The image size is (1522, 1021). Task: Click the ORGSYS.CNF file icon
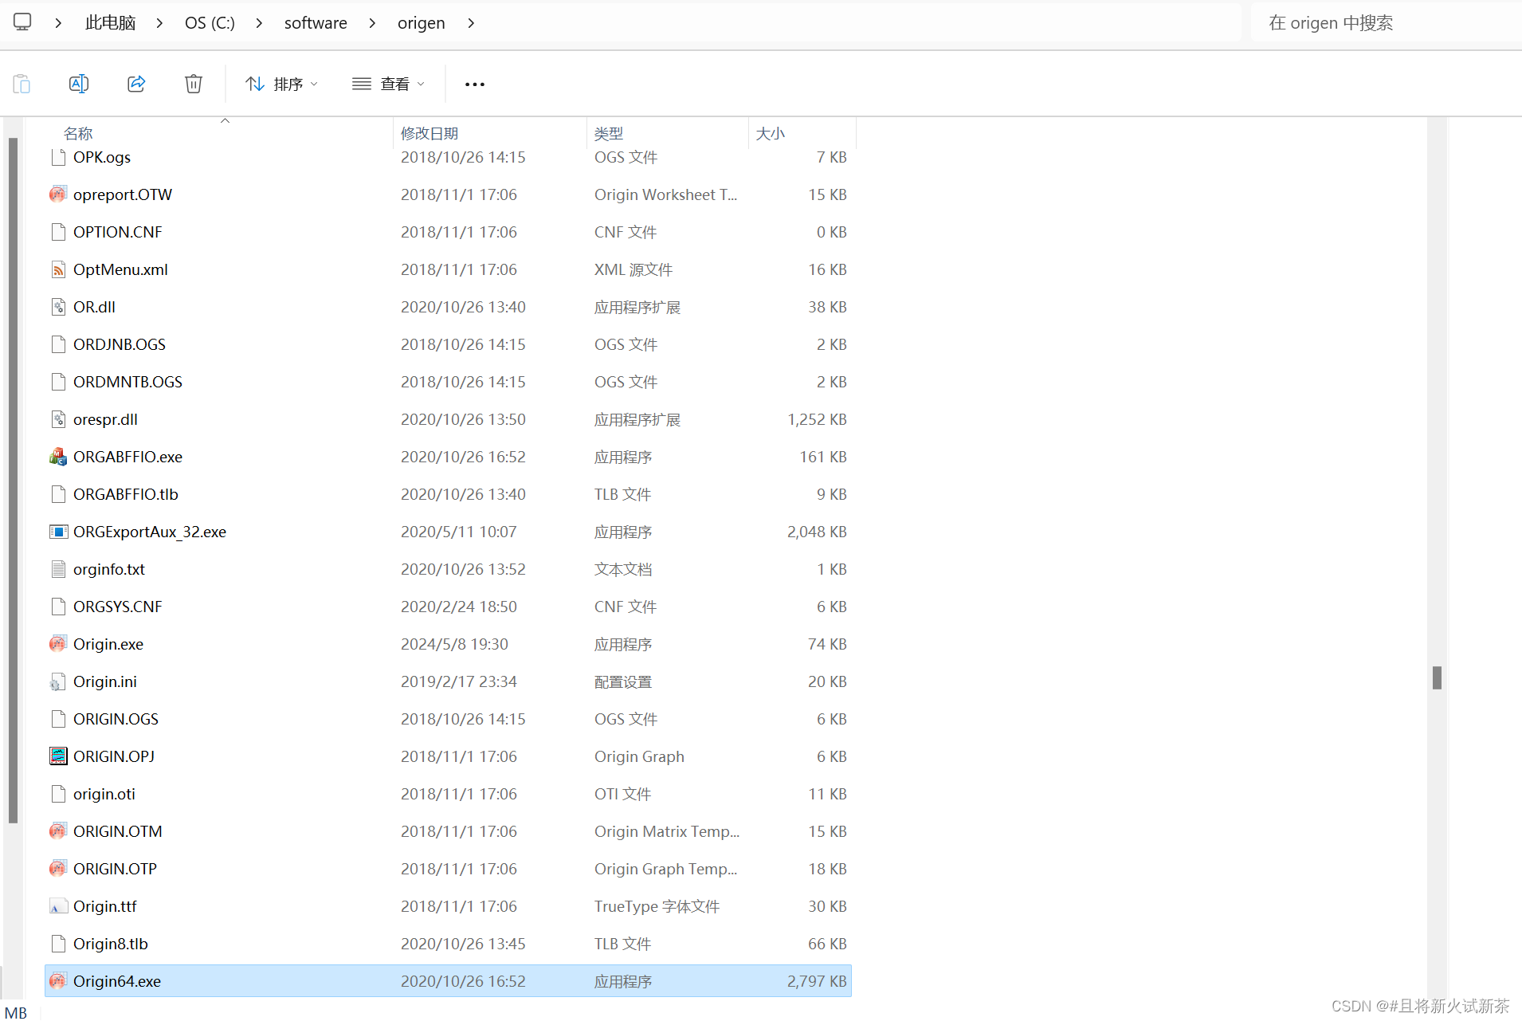click(58, 607)
